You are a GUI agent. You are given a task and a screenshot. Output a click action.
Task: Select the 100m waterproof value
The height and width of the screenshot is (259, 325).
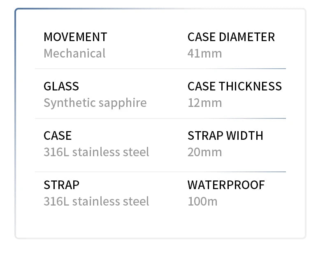click(x=202, y=201)
